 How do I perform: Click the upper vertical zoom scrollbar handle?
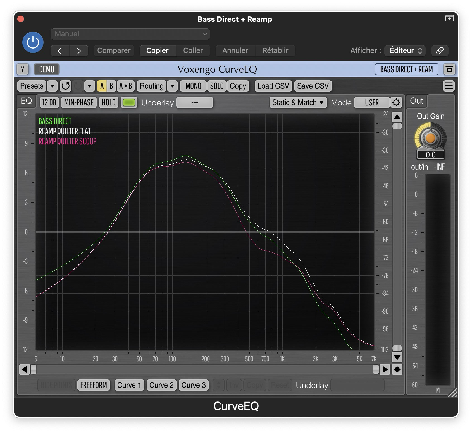(x=397, y=126)
